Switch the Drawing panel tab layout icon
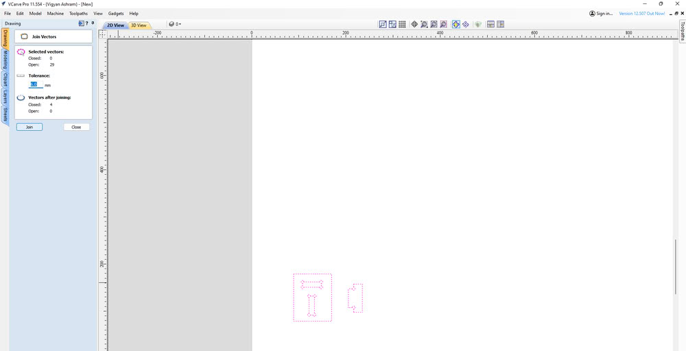 (82, 23)
